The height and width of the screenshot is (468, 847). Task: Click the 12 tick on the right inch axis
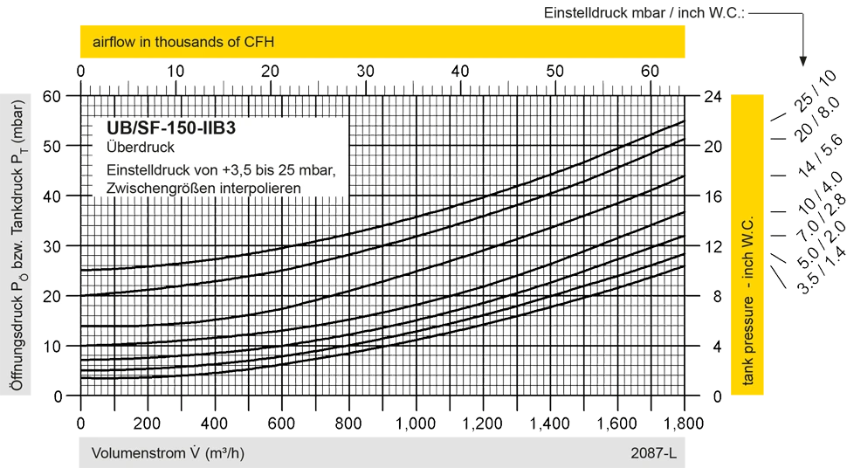tap(714, 247)
